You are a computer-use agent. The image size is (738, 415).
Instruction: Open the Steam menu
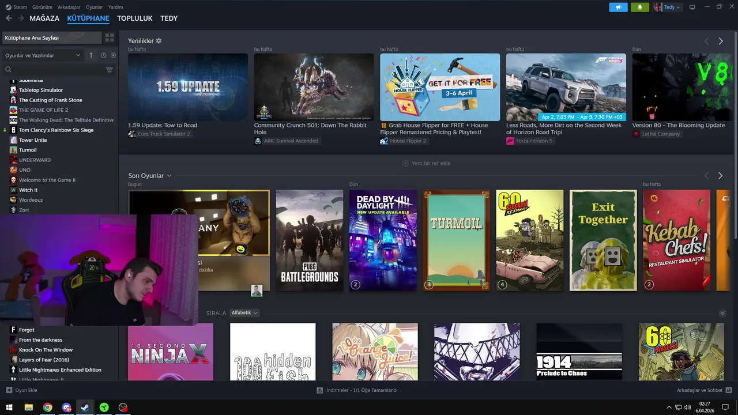pos(16,7)
